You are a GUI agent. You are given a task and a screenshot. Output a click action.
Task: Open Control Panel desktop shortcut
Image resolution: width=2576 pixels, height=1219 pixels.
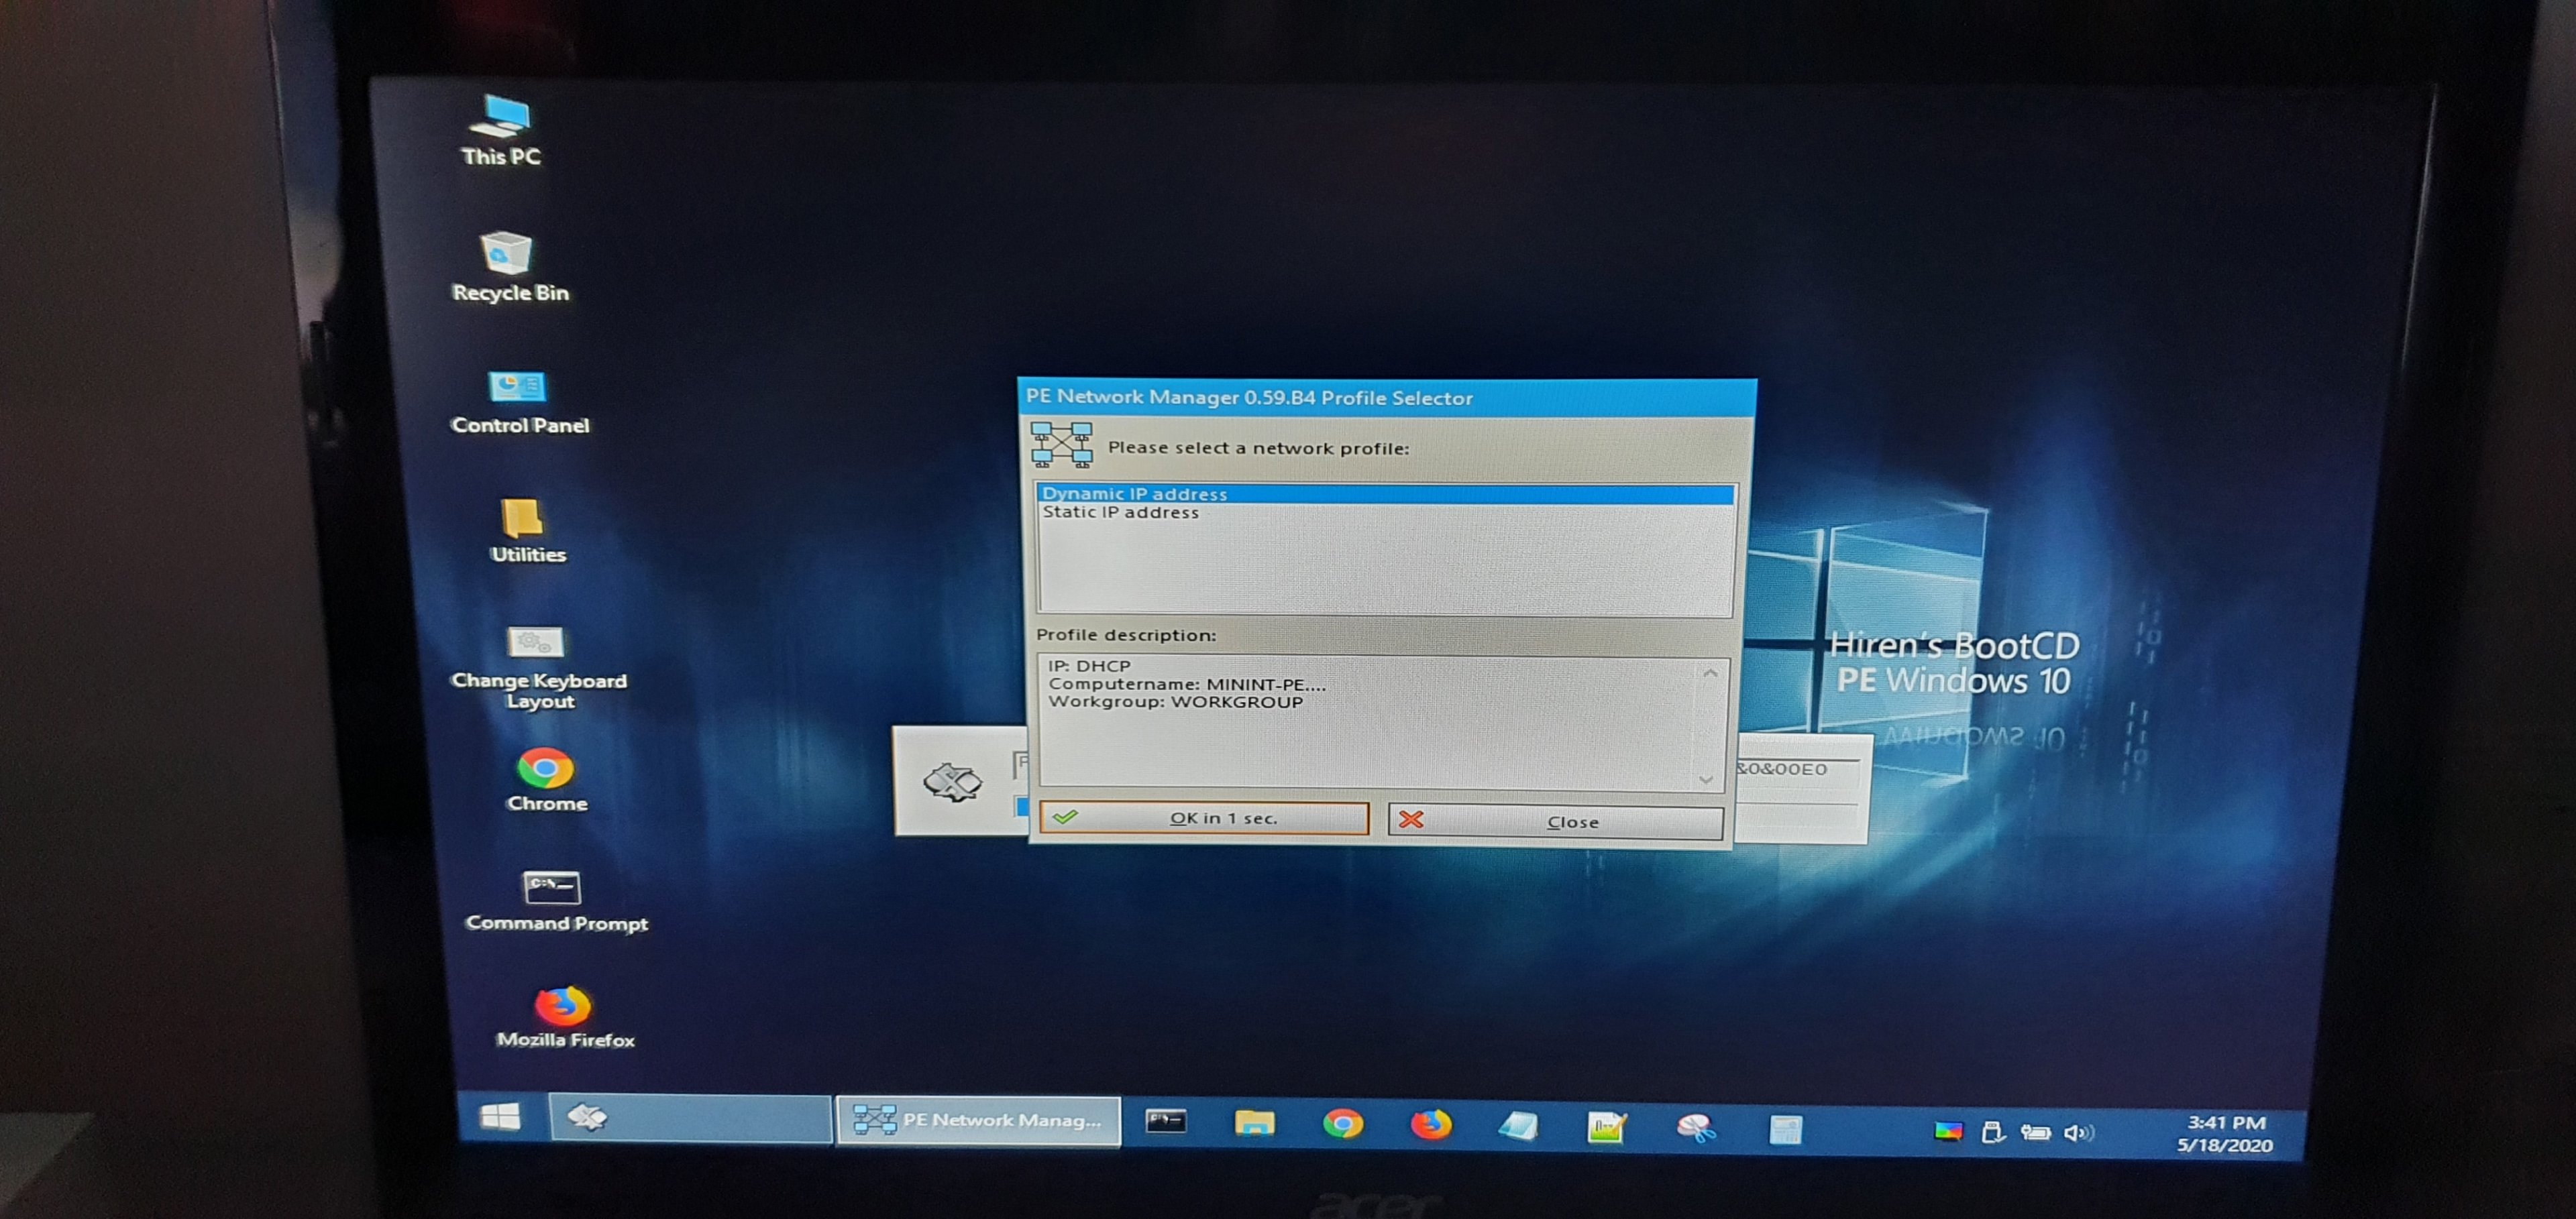point(517,388)
